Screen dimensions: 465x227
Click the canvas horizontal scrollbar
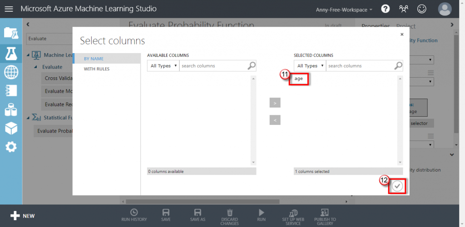[x=202, y=202]
